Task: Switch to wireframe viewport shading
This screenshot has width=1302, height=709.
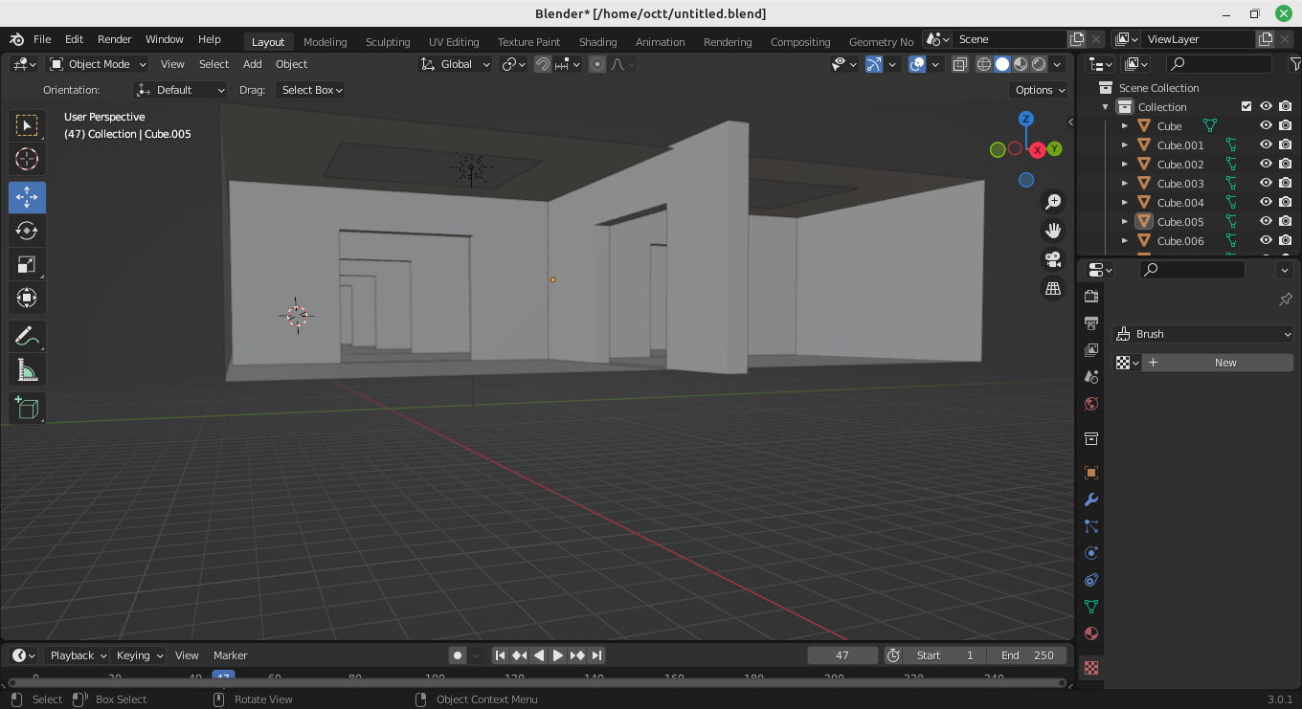Action: click(984, 64)
